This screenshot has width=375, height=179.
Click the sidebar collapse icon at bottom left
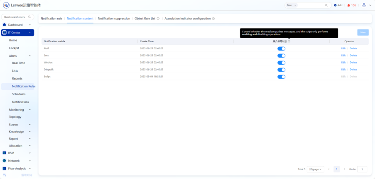(4, 175)
